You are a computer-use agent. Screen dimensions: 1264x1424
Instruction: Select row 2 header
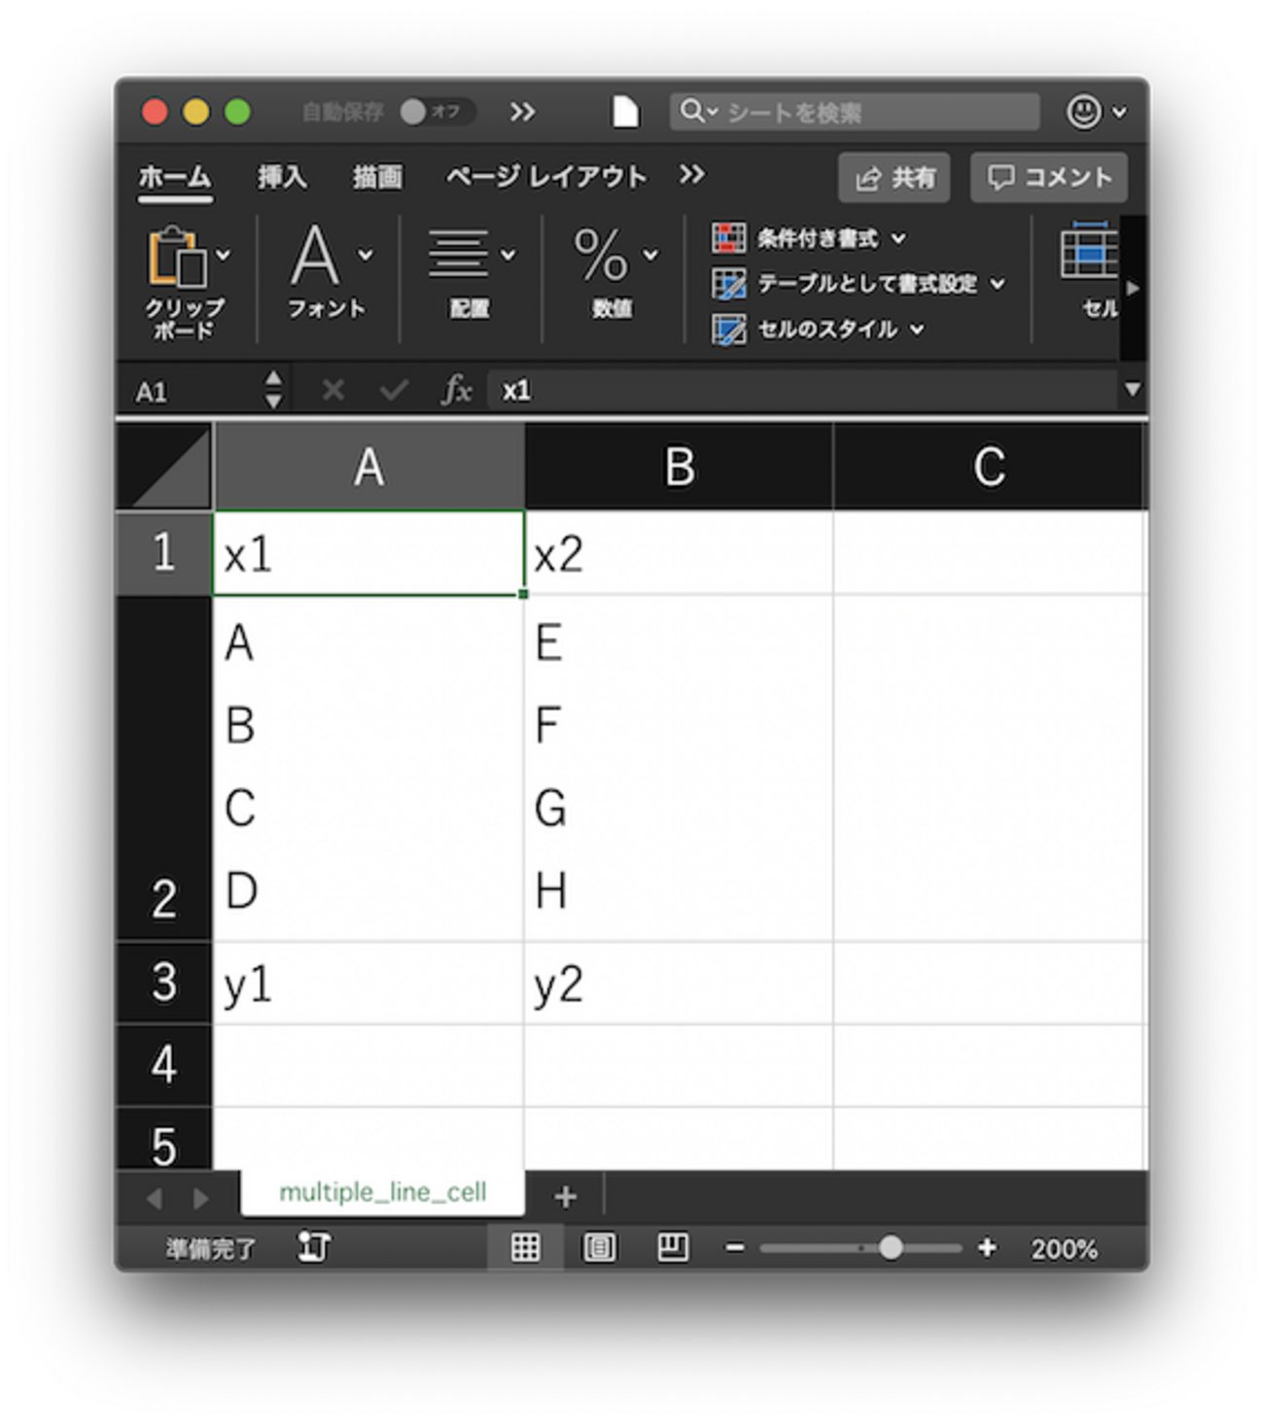tap(163, 768)
